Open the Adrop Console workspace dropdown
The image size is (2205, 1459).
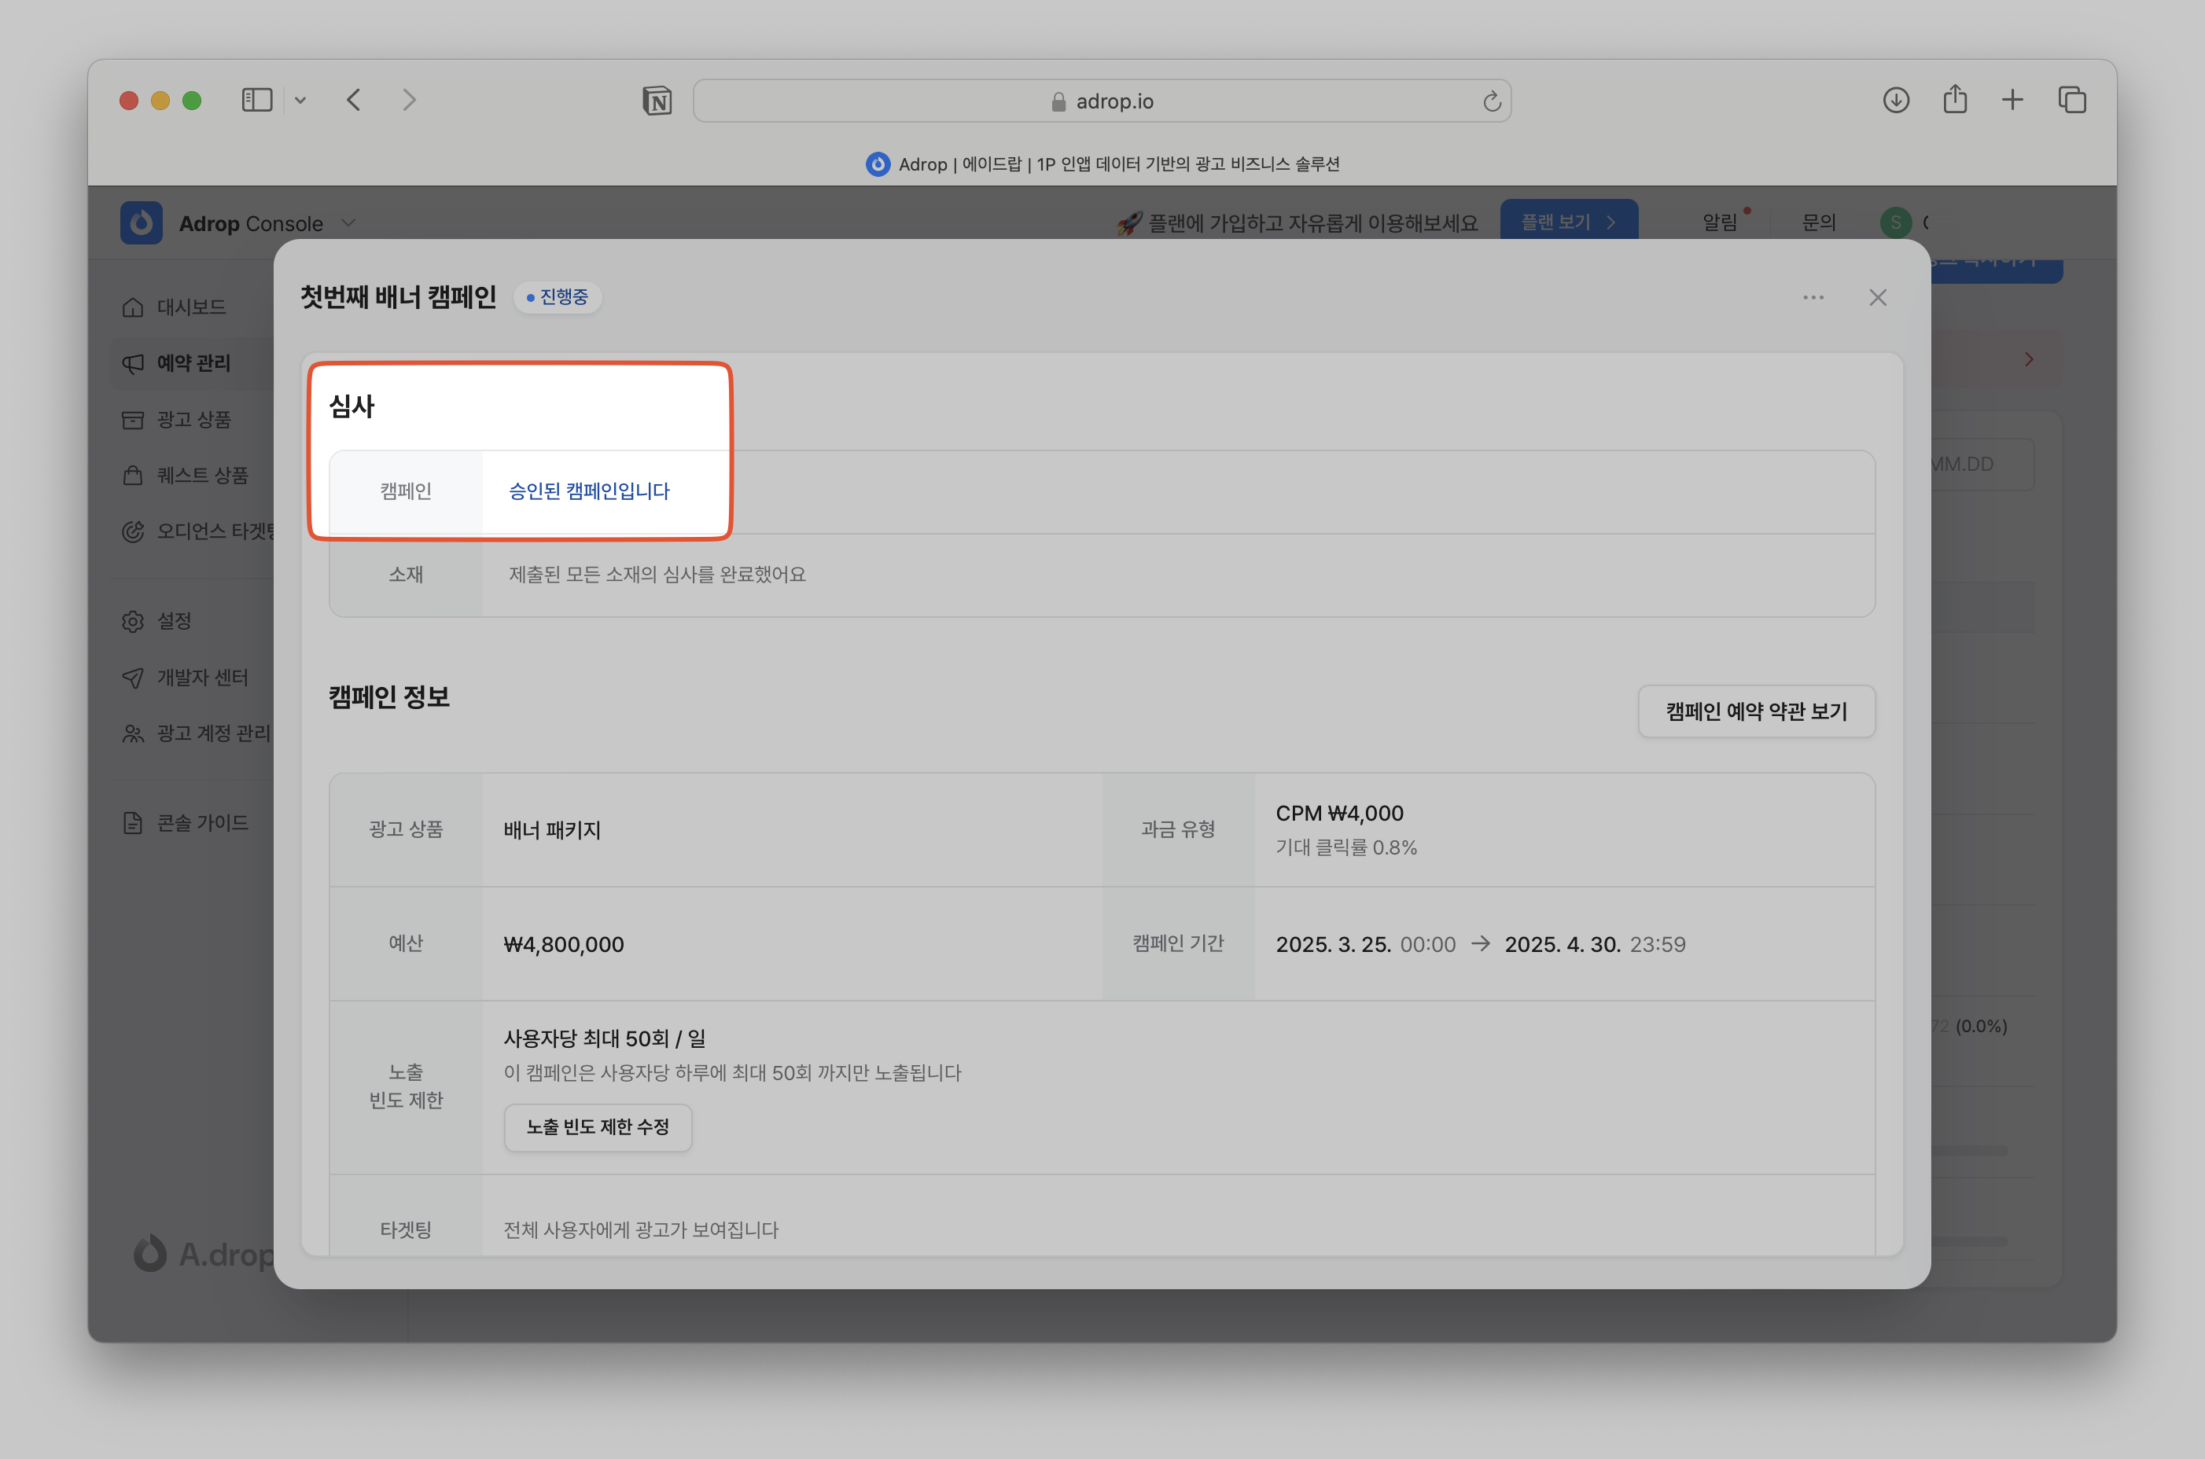tap(348, 223)
